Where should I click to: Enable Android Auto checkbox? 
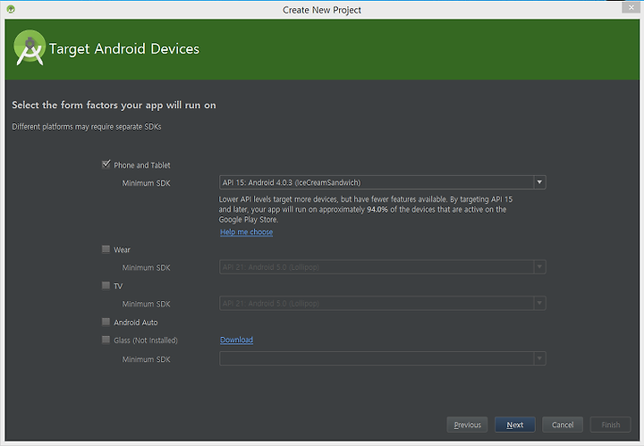(x=106, y=322)
